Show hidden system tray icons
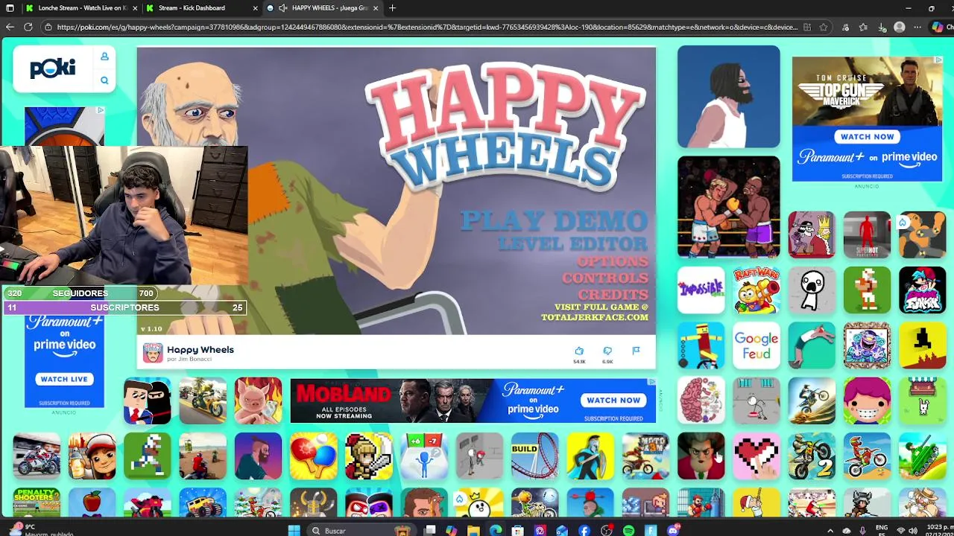Screen dimensions: 954x536 pos(830,530)
